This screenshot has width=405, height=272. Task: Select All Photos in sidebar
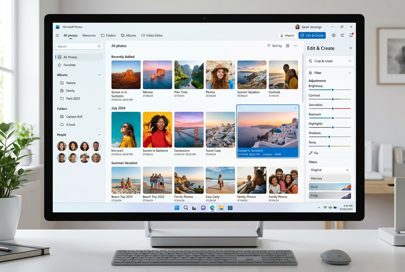click(79, 57)
